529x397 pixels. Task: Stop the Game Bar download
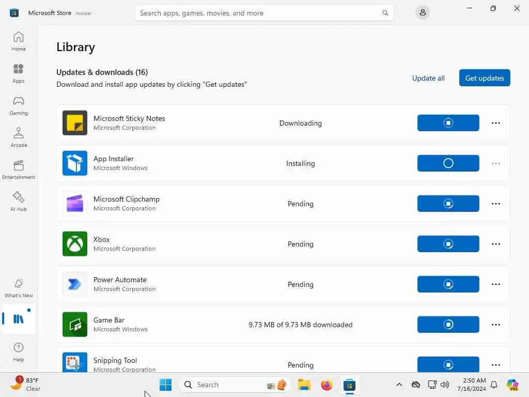tap(448, 325)
